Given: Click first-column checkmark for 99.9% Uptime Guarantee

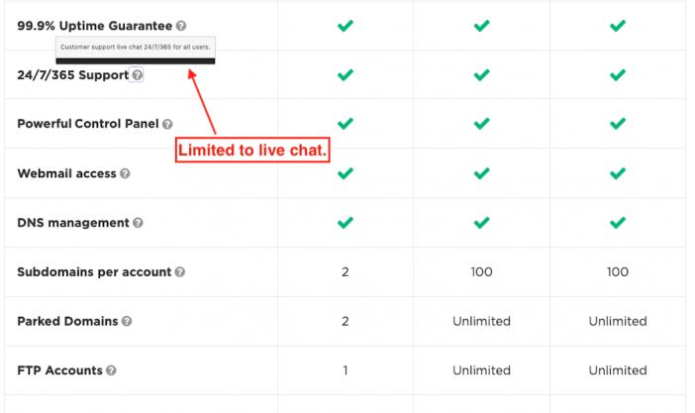Looking at the screenshot, I should (x=346, y=26).
